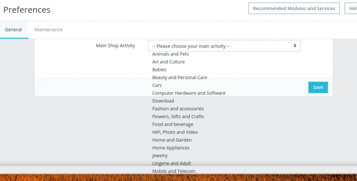
Task: Pick HiFi, Photo and Video
Action: coord(175,132)
